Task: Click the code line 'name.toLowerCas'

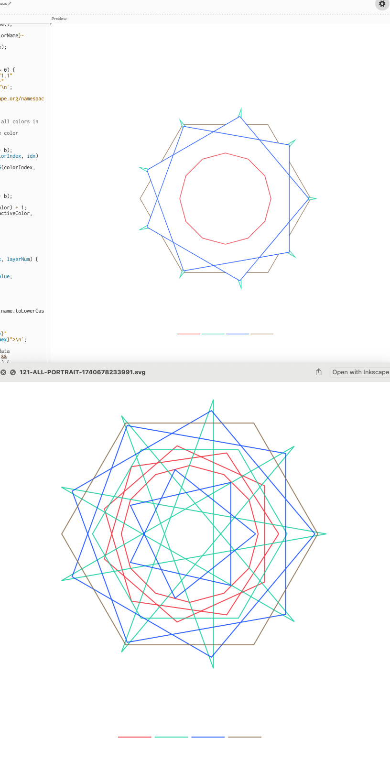Action: pos(22,311)
